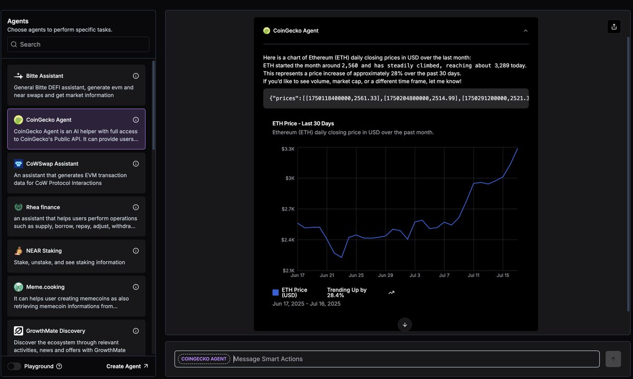Select the NEAR Staking agent
Viewport: 633px width, 379px height.
click(x=76, y=256)
